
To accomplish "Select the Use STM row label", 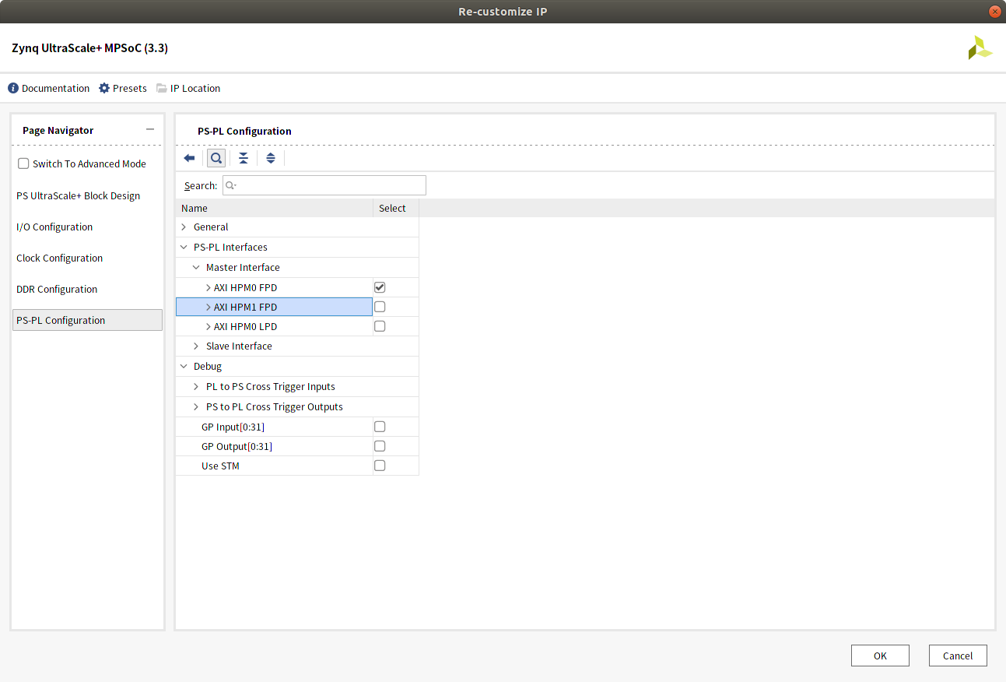I will coord(220,466).
